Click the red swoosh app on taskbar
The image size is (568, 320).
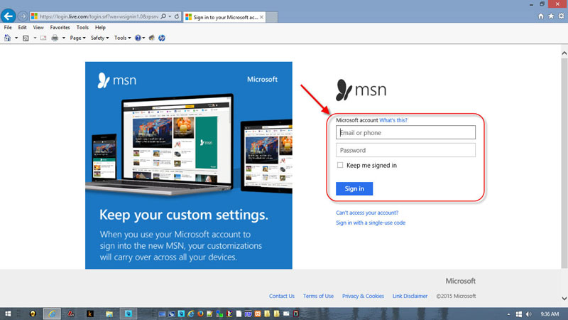pyautogui.click(x=70, y=314)
